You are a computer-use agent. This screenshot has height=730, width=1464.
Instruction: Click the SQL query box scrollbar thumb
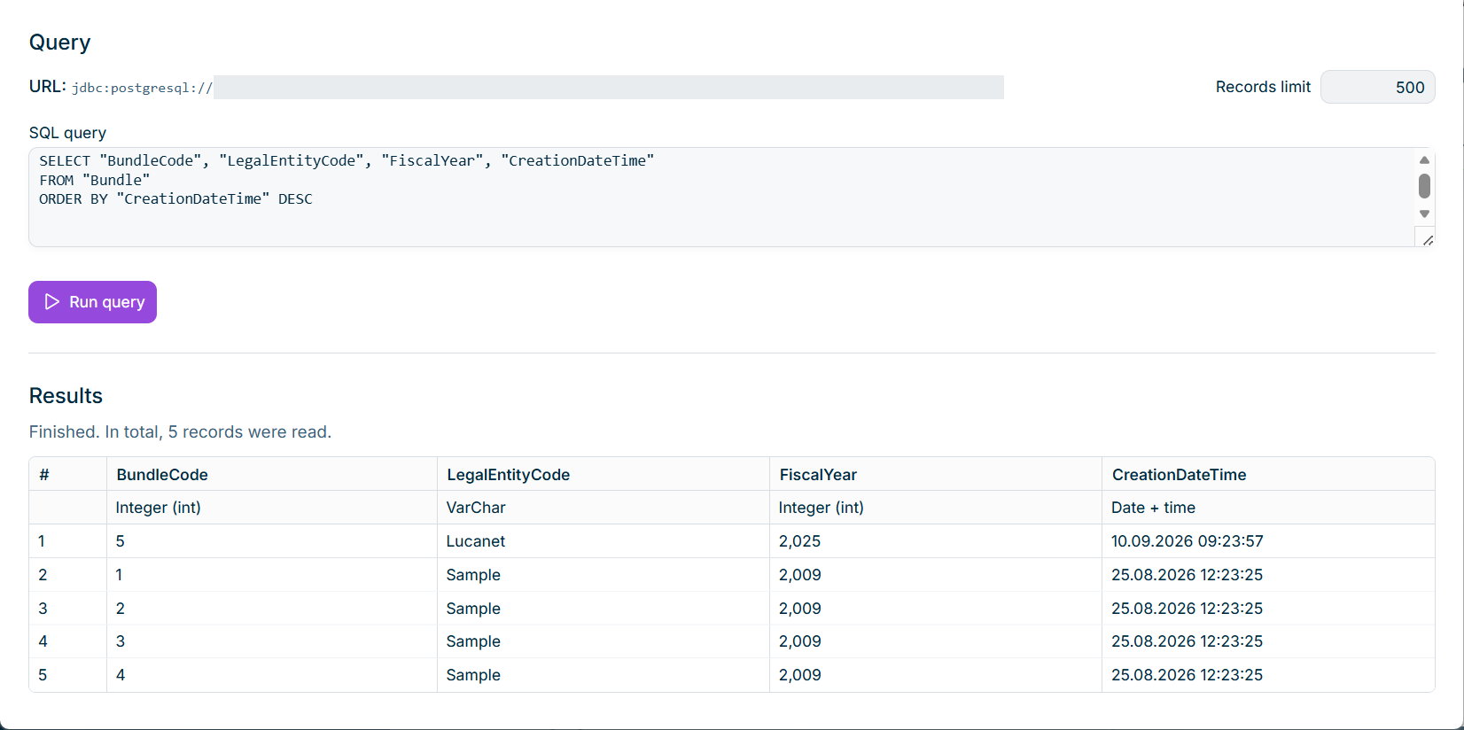pos(1424,186)
